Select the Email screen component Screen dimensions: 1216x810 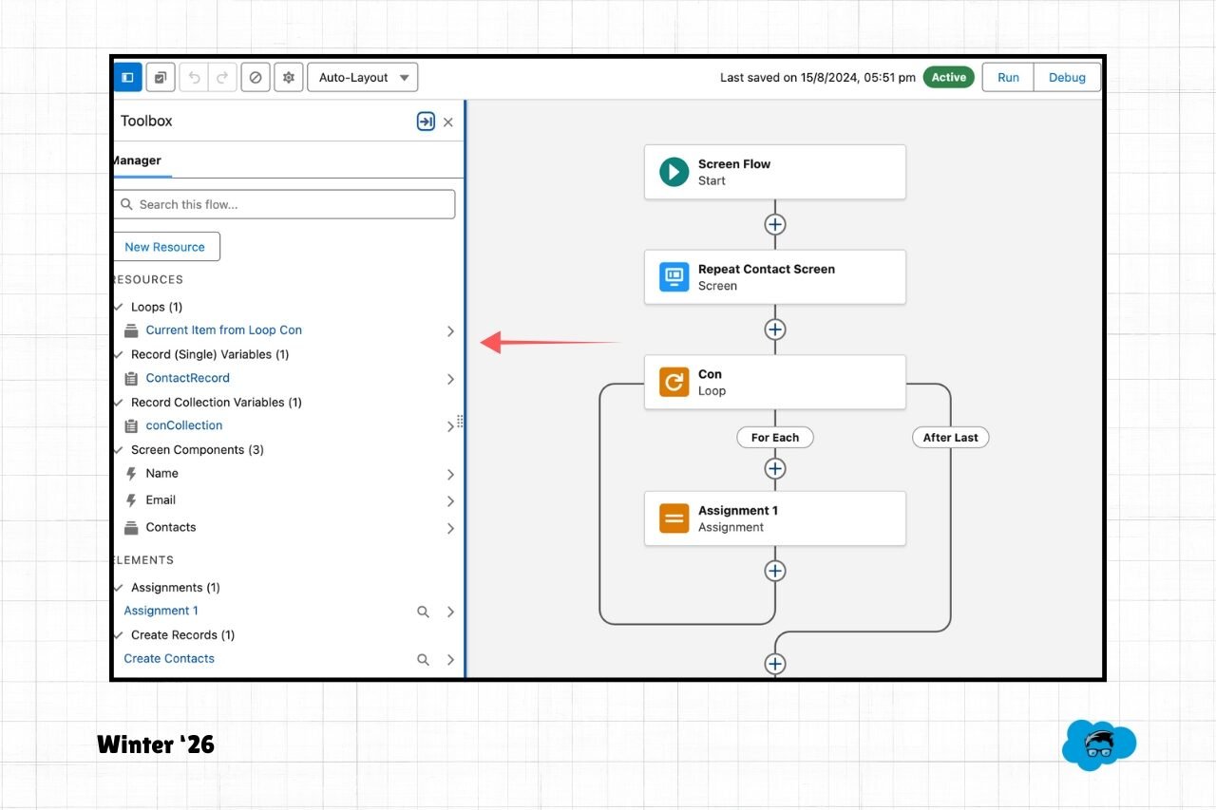pyautogui.click(x=161, y=499)
